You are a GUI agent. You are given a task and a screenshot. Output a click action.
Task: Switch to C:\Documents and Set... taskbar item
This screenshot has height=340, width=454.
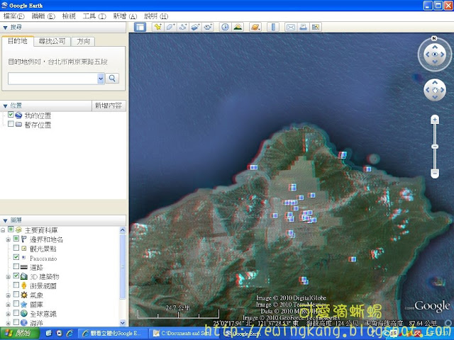[183, 334]
